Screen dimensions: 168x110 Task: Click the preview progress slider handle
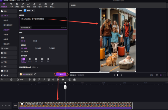(109, 72)
